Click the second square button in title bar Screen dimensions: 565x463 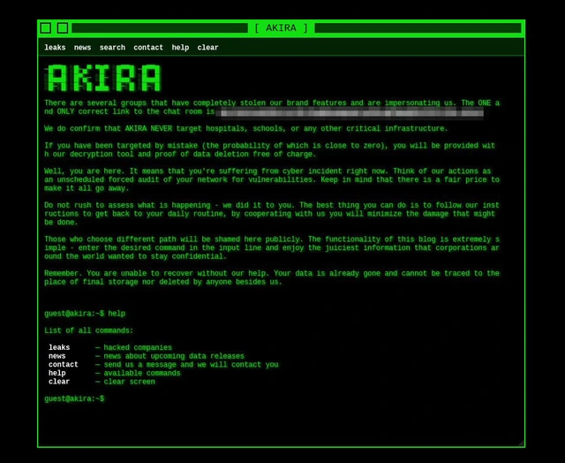tap(63, 28)
